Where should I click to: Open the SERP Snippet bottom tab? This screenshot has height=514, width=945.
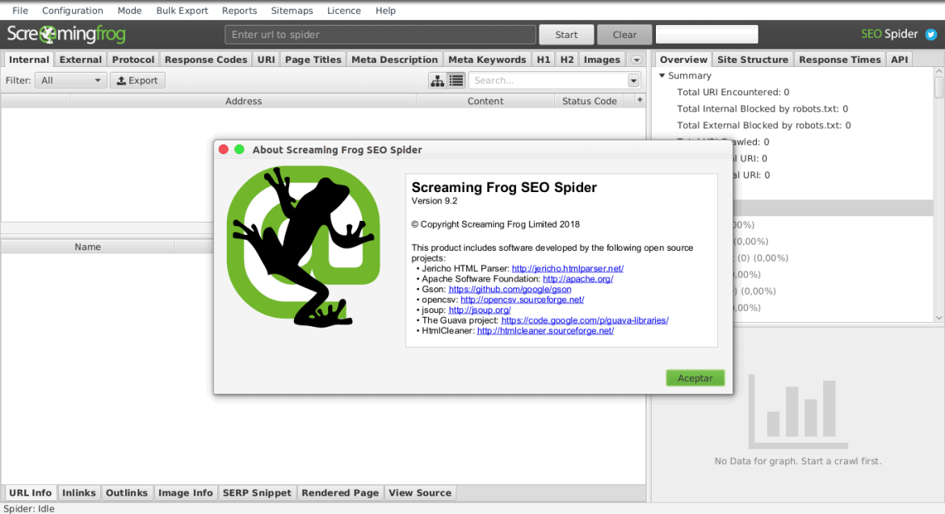(257, 493)
